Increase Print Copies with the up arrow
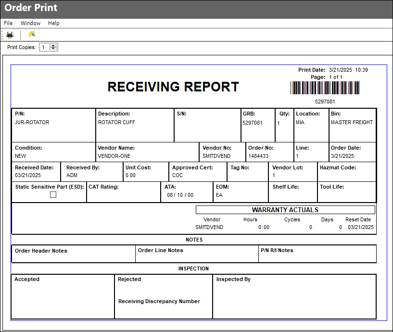 pyautogui.click(x=53, y=45)
